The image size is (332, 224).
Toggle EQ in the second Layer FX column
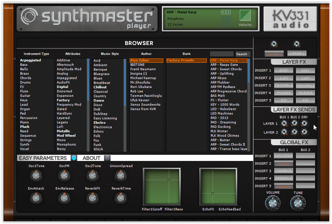click(x=305, y=100)
